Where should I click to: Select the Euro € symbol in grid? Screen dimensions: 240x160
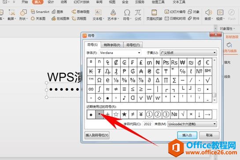pos(207,62)
